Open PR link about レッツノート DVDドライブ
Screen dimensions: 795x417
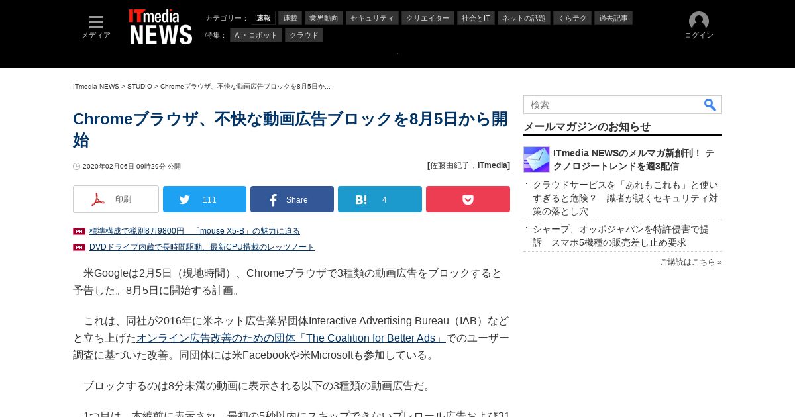pos(202,247)
